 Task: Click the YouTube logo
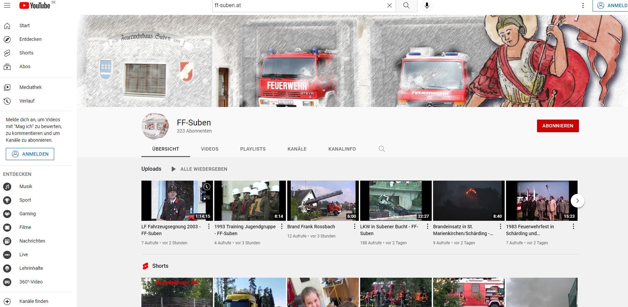[x=35, y=5]
